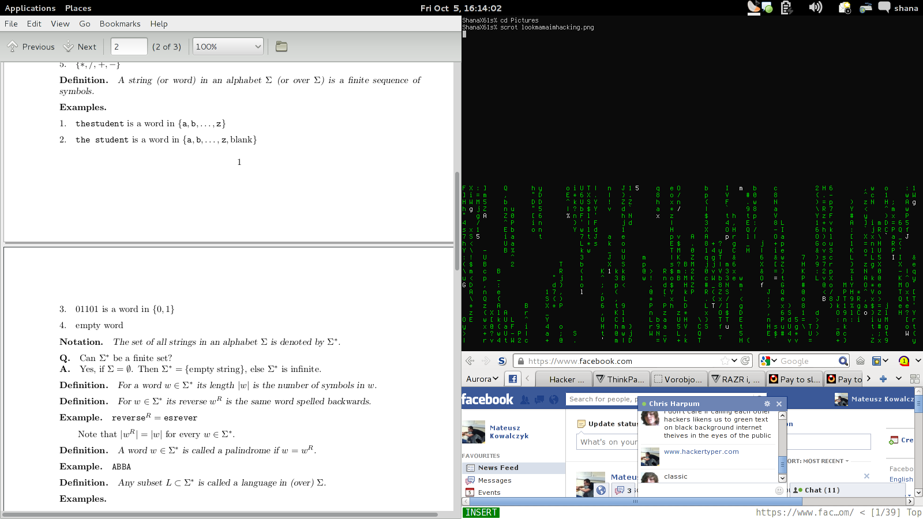Click the browser home icon
The image size is (923, 519).
pyautogui.click(x=860, y=361)
